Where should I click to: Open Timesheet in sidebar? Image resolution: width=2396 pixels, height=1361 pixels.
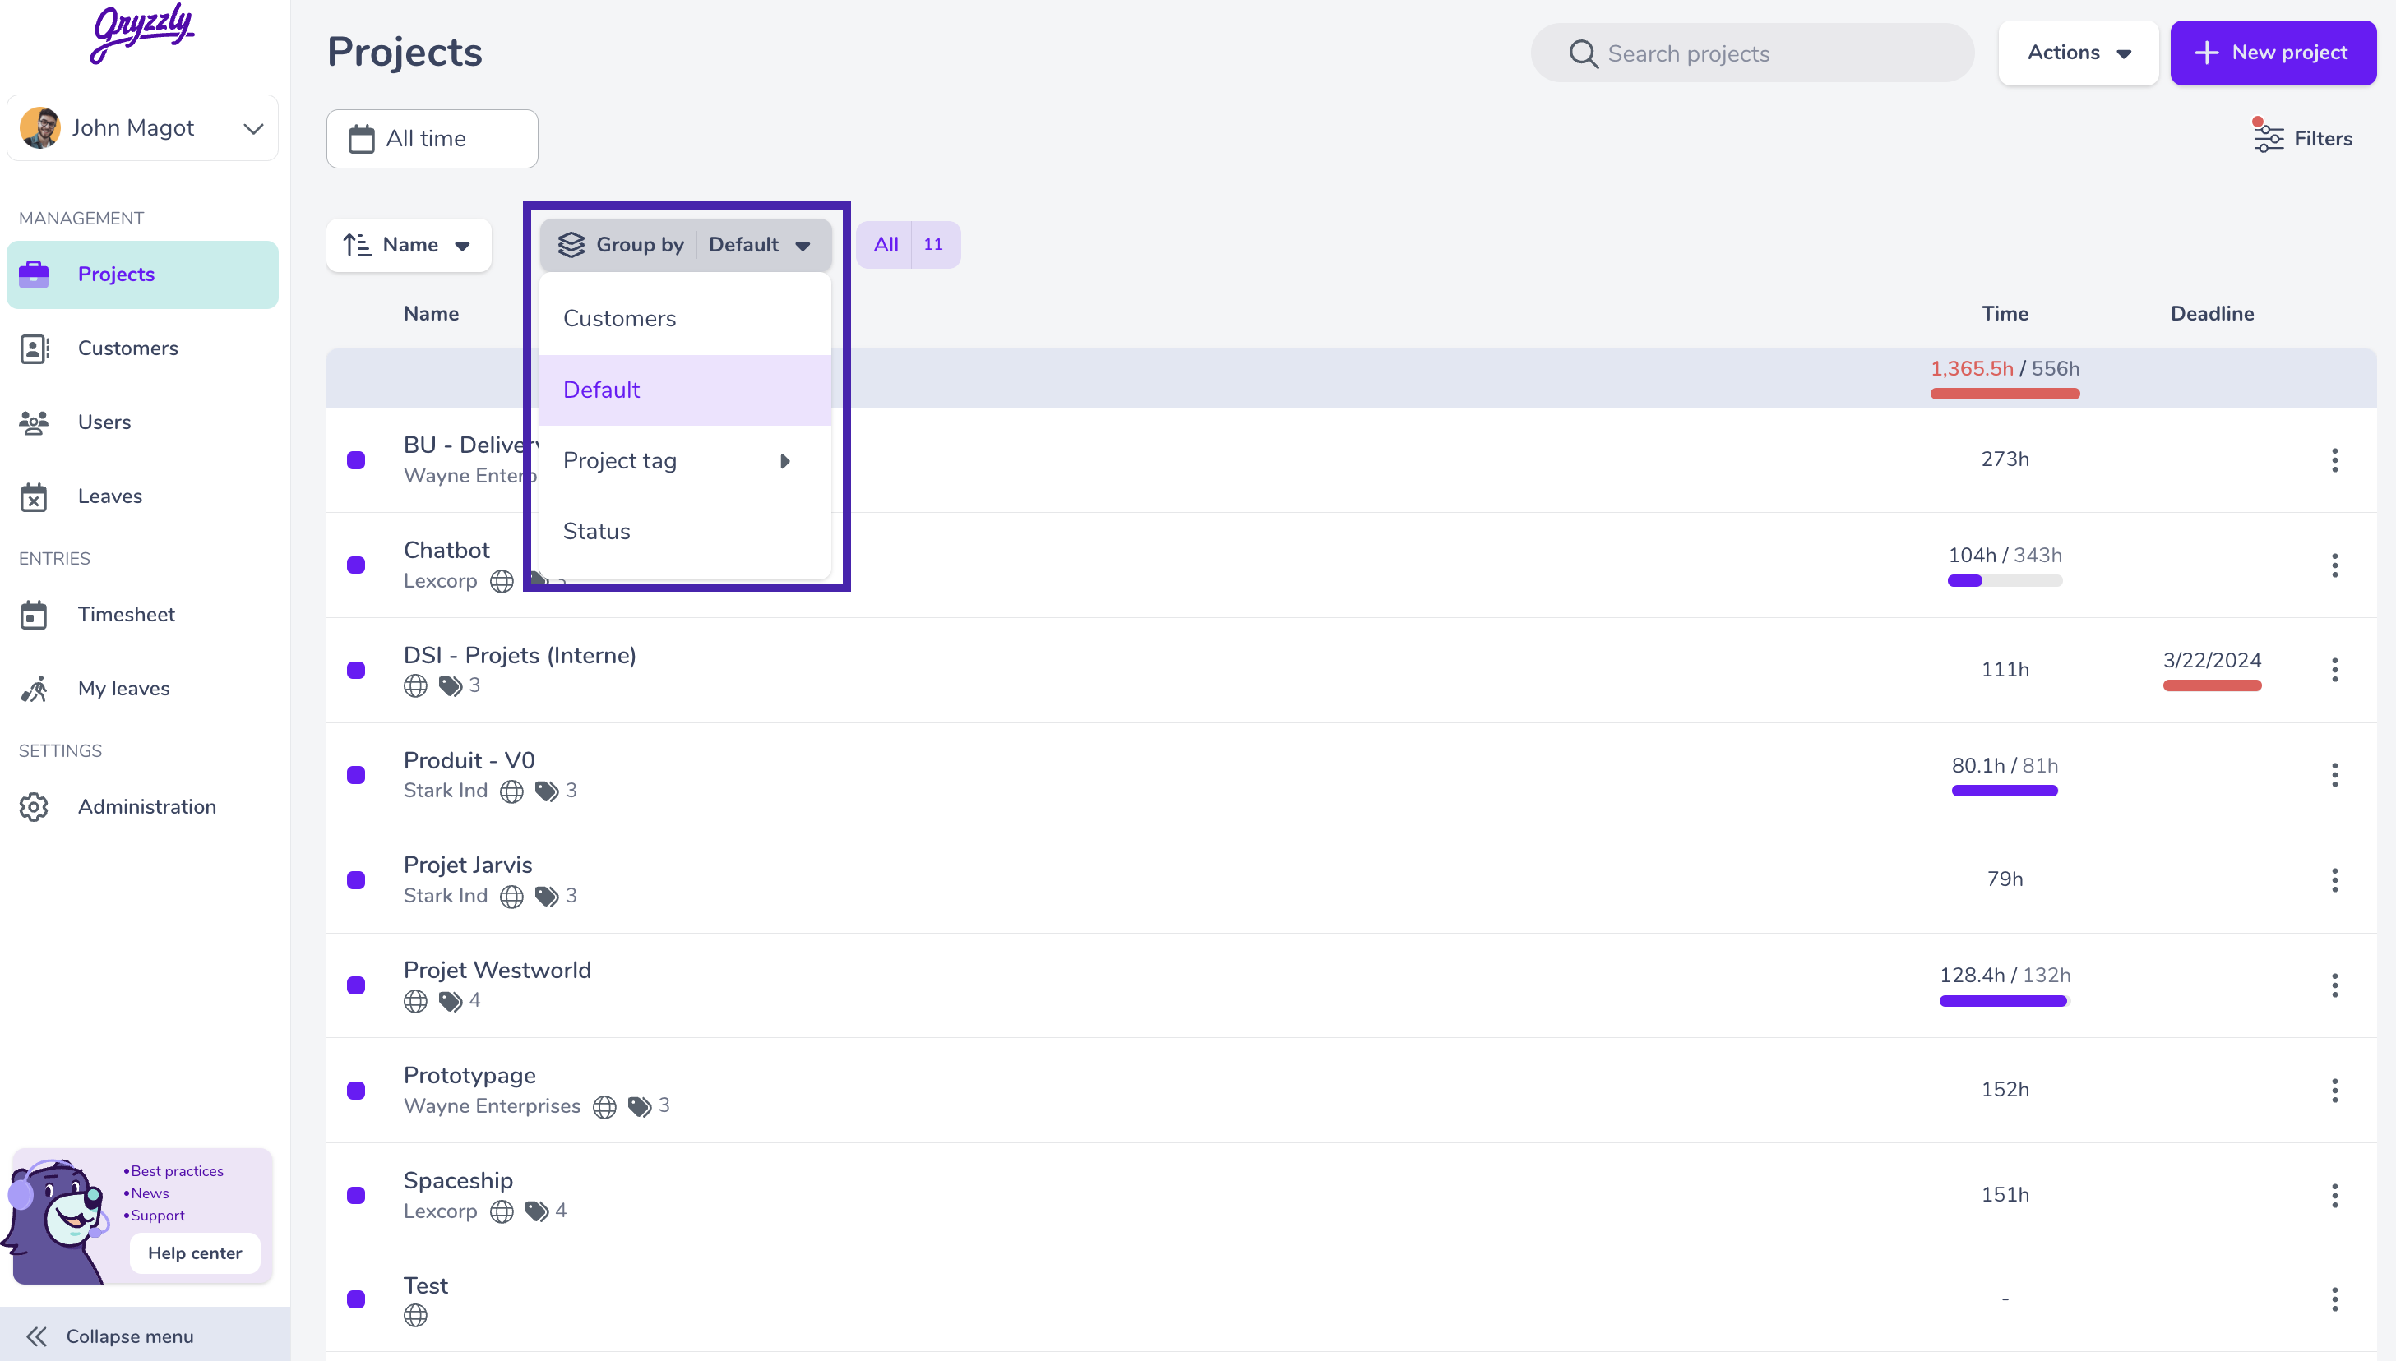(x=142, y=615)
